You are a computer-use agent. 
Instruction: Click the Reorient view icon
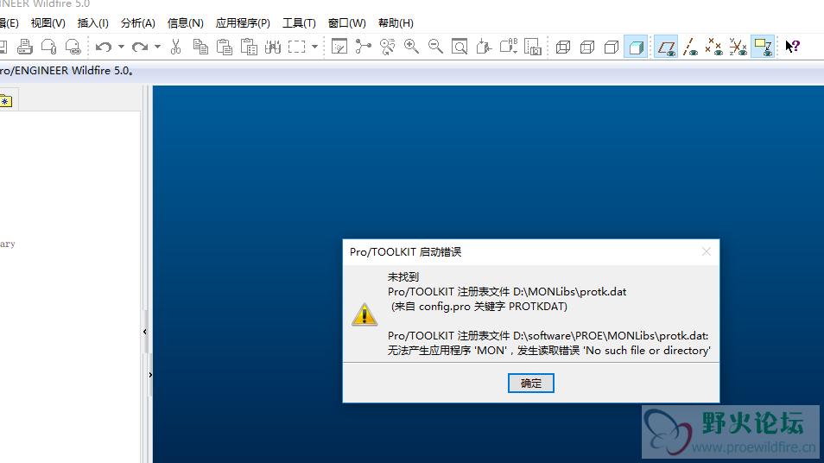coord(484,47)
